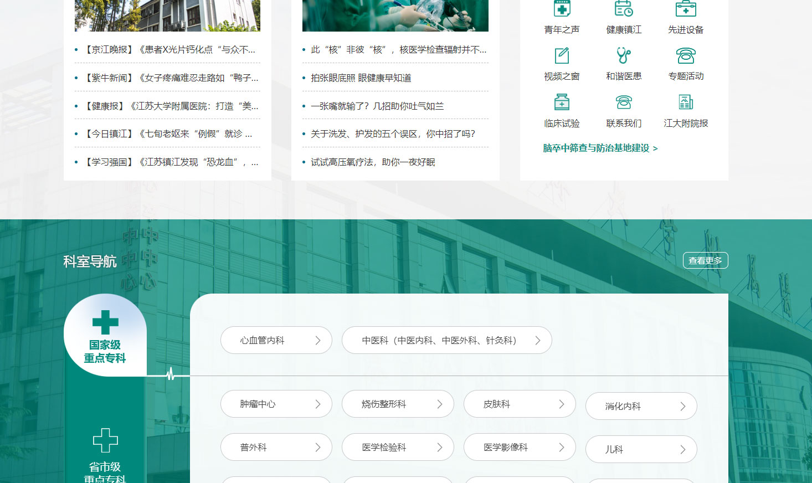Open 学习强国 恐龙血 article
The width and height of the screenshot is (812, 483).
[x=171, y=162]
